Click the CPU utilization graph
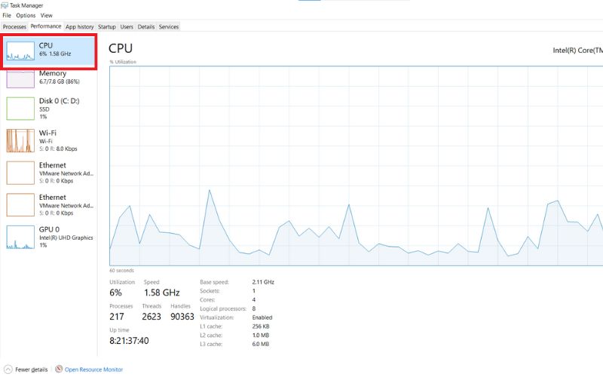This screenshot has width=603, height=377. (x=356, y=166)
